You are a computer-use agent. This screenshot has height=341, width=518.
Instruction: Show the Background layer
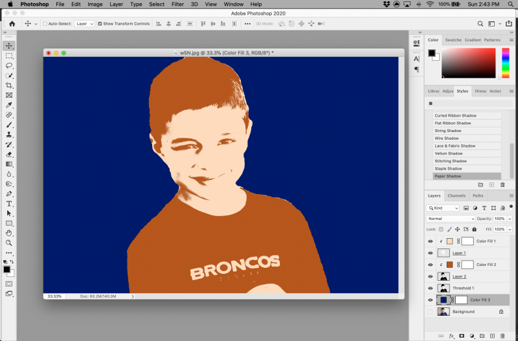click(x=430, y=312)
